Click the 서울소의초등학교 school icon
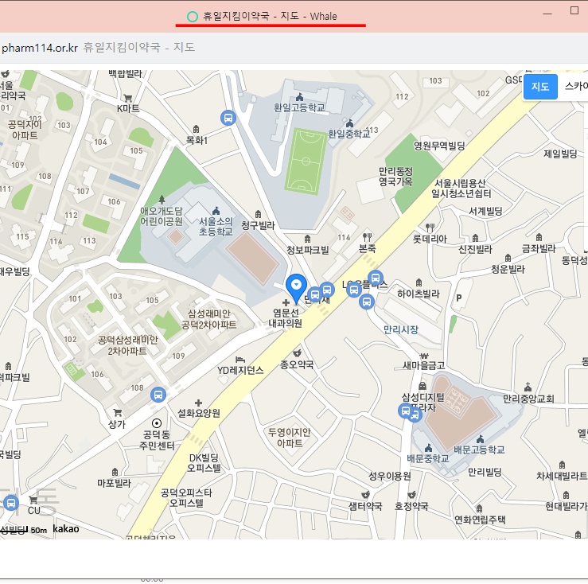588x584 pixels. [216, 210]
